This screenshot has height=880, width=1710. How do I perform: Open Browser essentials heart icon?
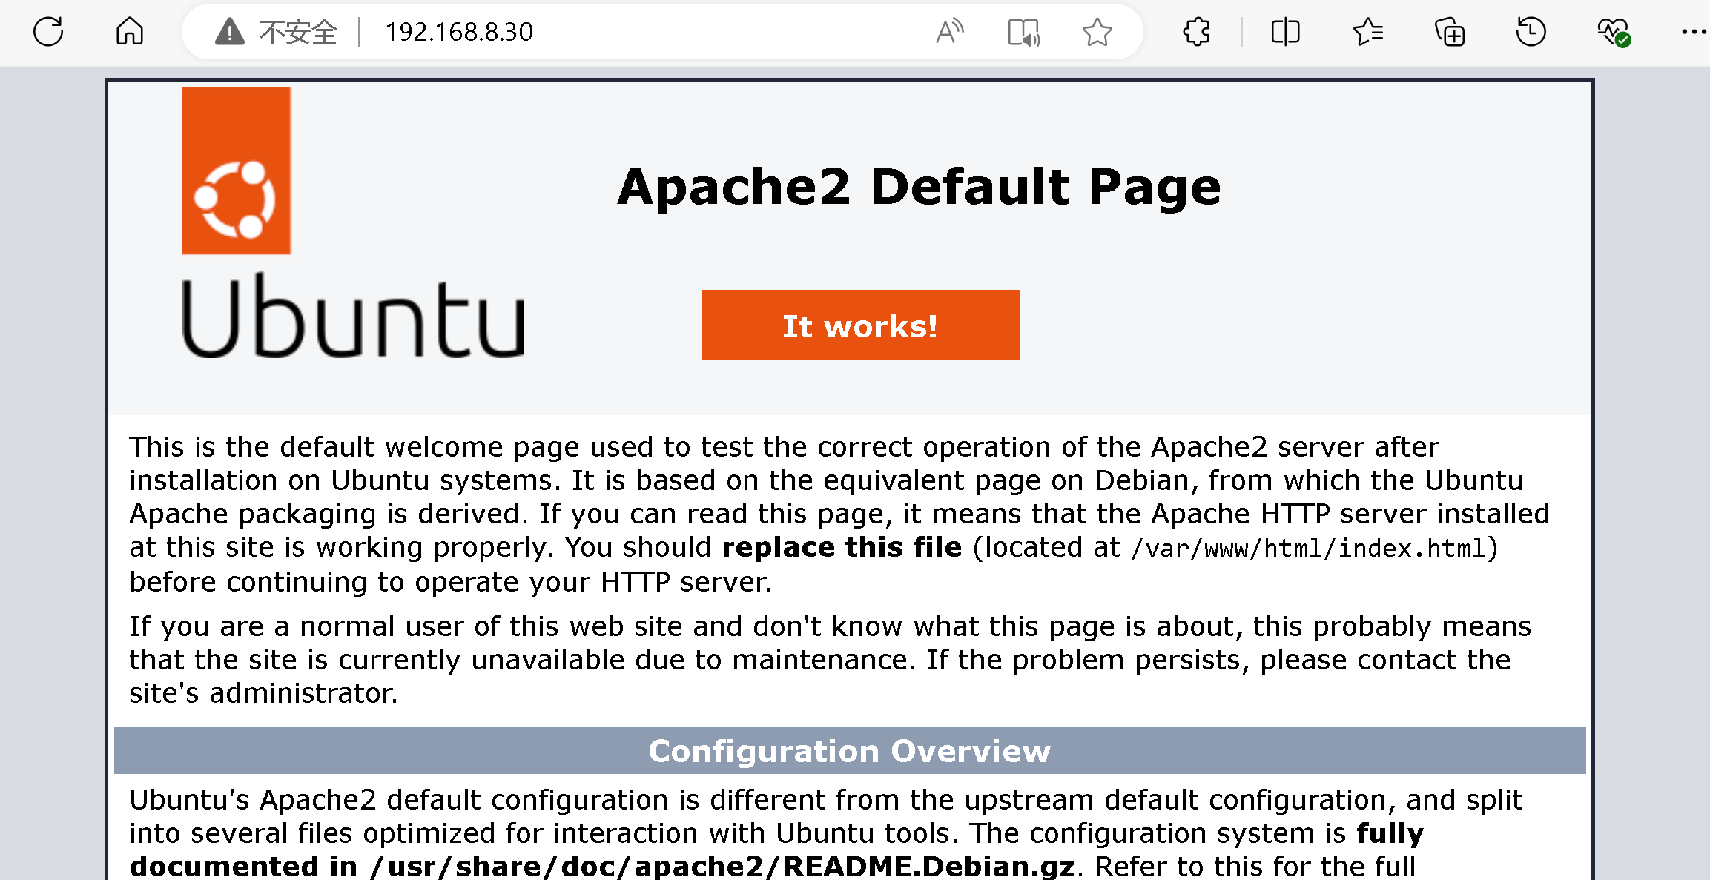coord(1612,32)
